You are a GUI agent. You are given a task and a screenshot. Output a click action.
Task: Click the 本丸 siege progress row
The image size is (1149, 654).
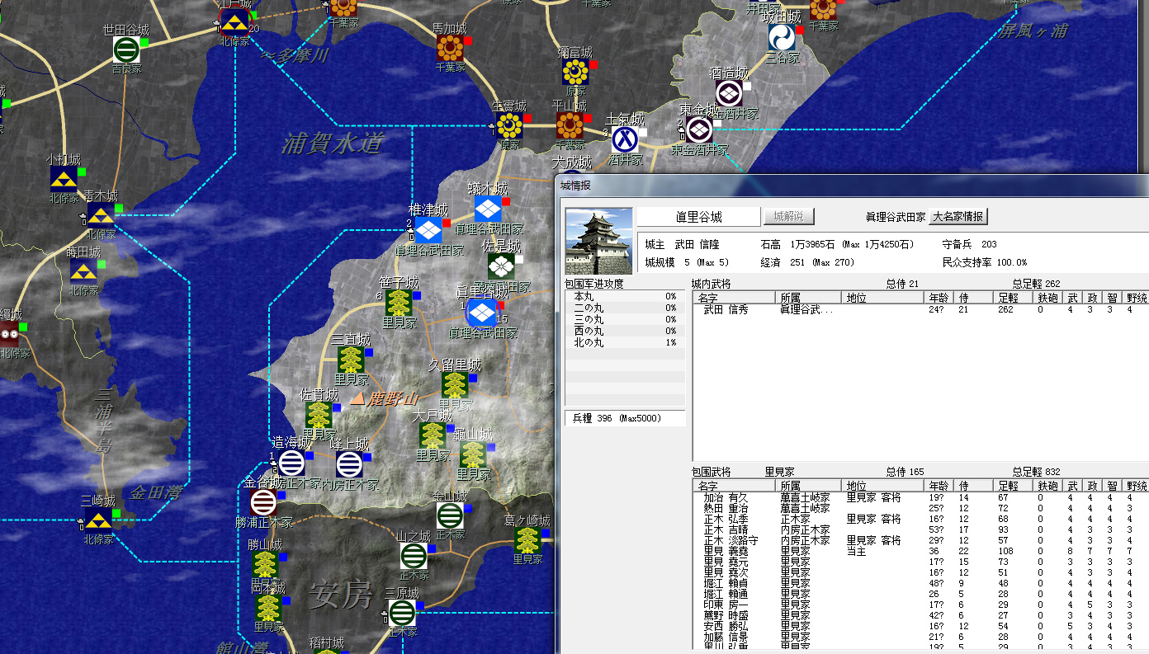click(x=625, y=296)
